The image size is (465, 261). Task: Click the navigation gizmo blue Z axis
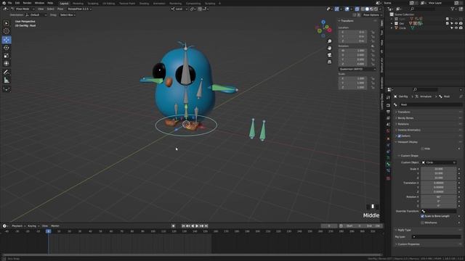click(x=323, y=22)
